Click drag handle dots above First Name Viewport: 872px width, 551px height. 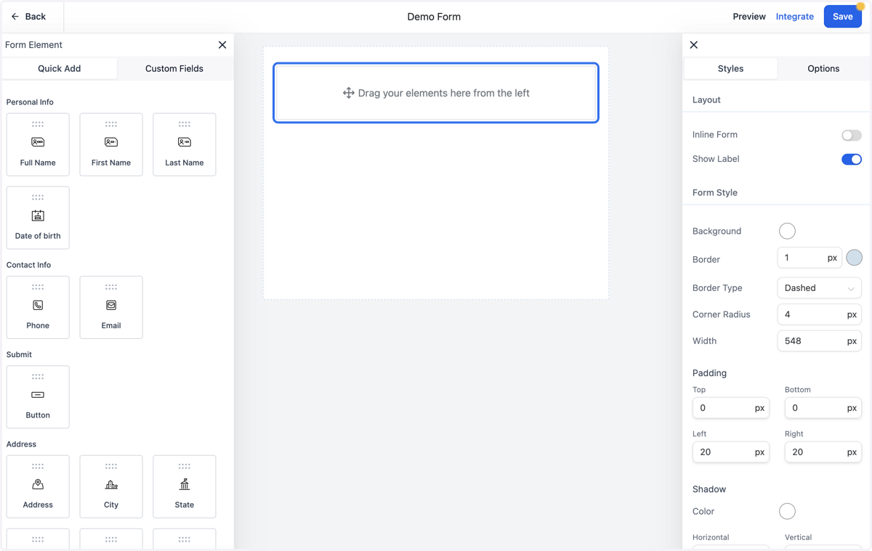[111, 124]
